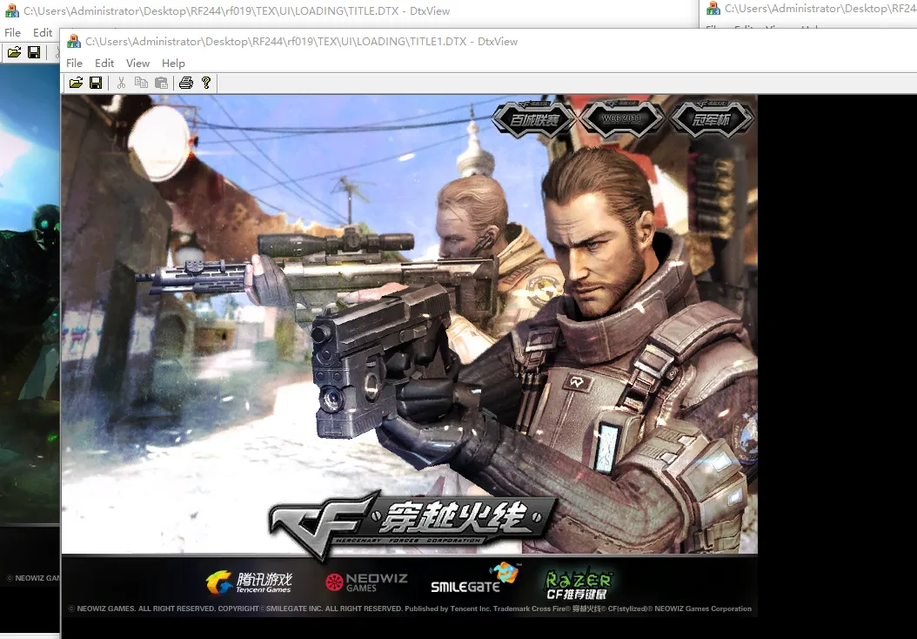Click the Paste clipboard toolbar icon
Image resolution: width=917 pixels, height=639 pixels.
click(161, 83)
